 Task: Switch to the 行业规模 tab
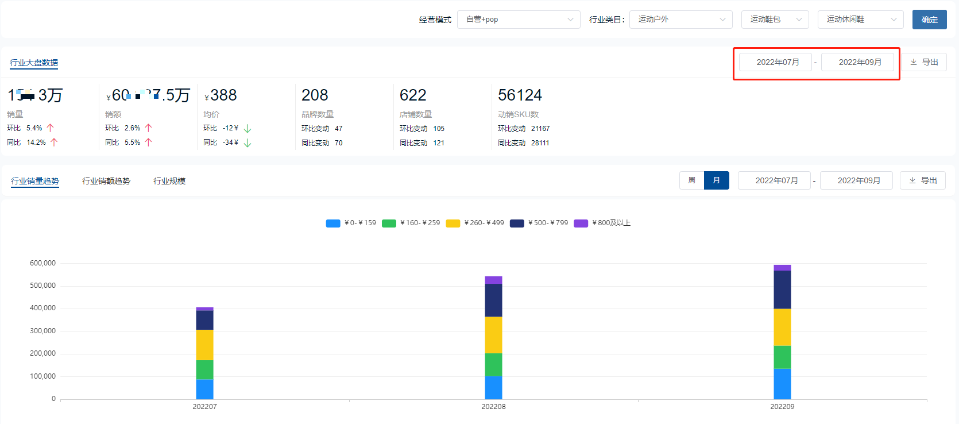[169, 181]
